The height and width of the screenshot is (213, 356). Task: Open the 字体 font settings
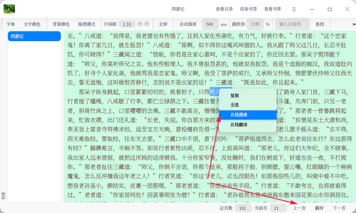[x=11, y=24]
